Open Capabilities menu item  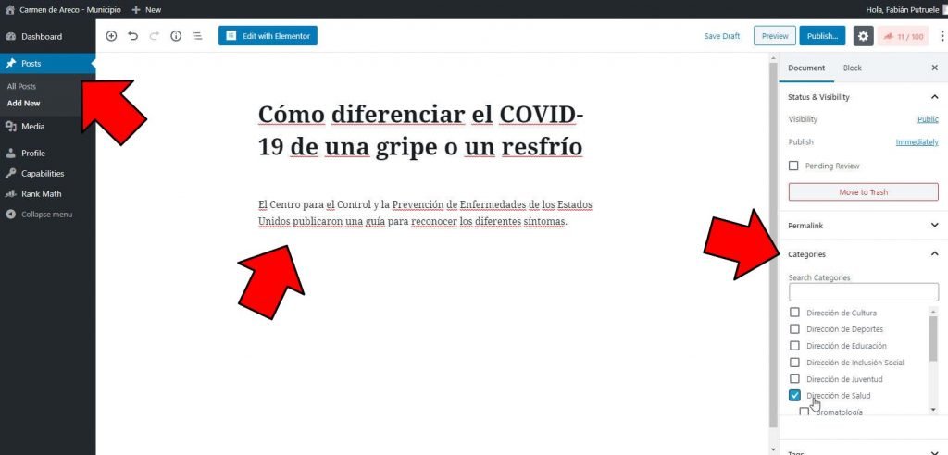[x=43, y=174]
